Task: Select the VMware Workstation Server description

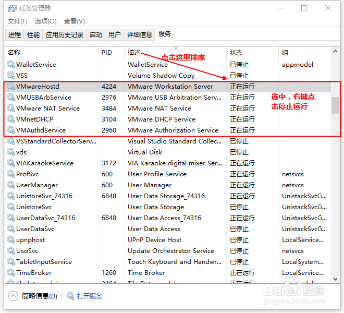Action: point(170,86)
